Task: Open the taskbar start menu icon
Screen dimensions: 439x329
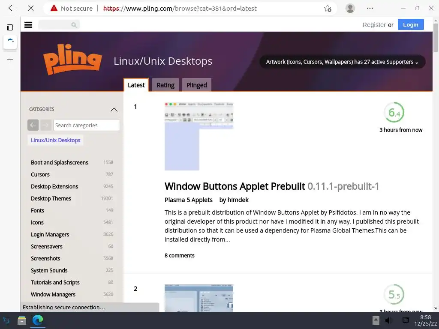Action: (6, 320)
